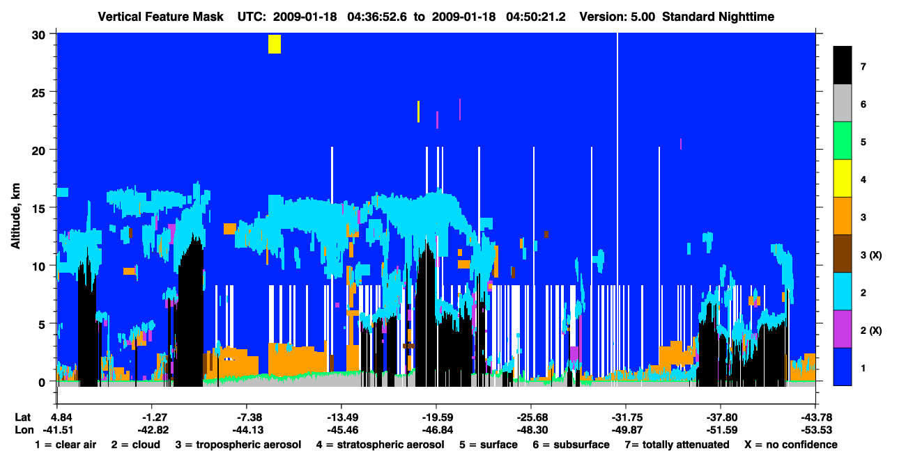Click the yellow stratospheric aerosol legend swatch

point(843,179)
